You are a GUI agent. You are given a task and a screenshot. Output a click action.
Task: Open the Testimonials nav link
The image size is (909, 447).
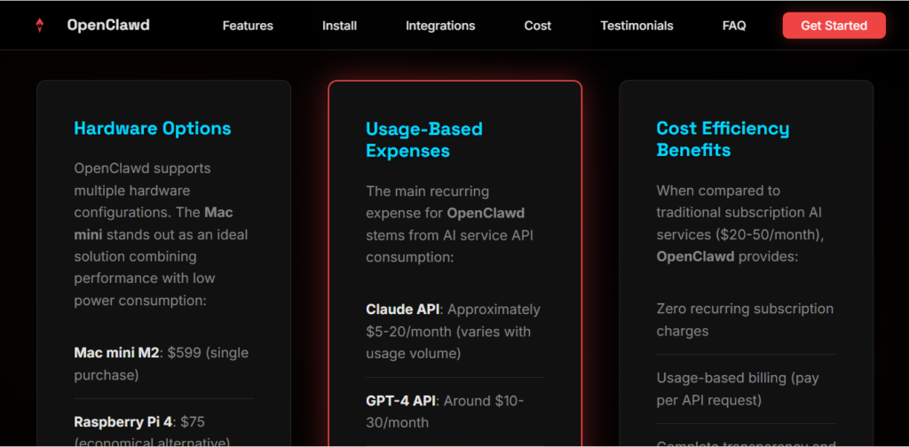tap(636, 26)
